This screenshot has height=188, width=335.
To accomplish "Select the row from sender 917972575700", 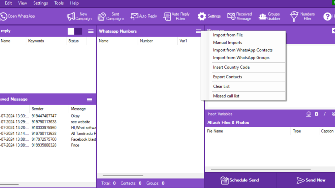I will point(48,139).
